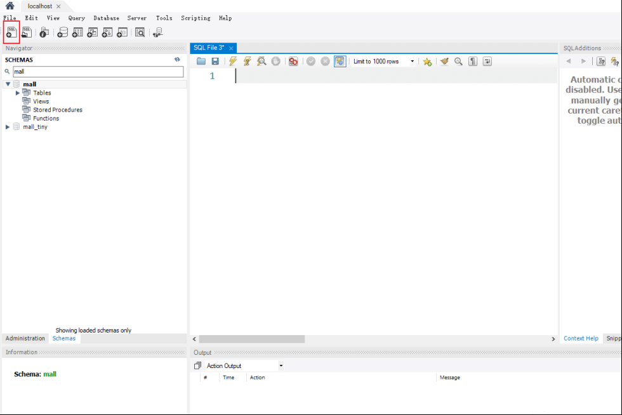Switch to the Schemas tab
Viewport: 622px width, 415px height.
64,338
